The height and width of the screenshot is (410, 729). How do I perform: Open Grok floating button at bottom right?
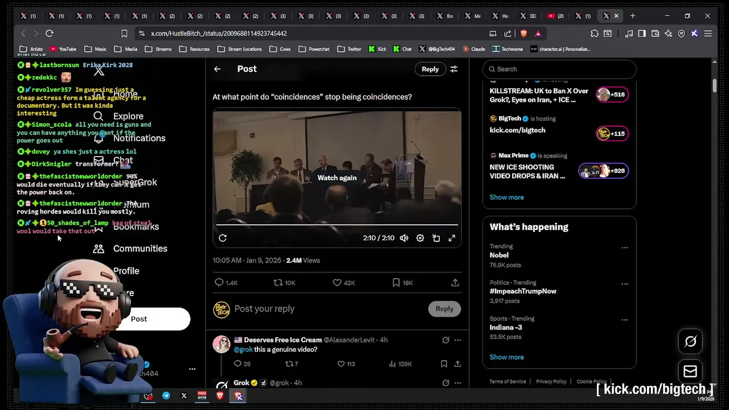point(690,342)
